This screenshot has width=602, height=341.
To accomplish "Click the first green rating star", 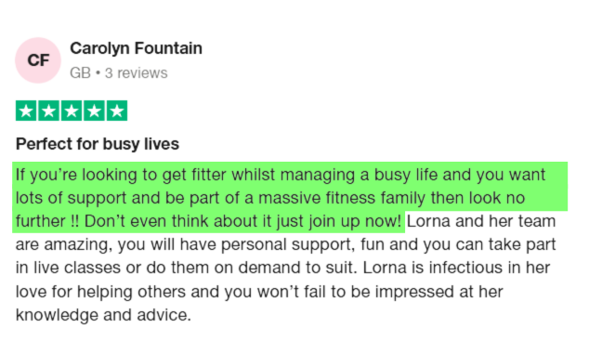I will point(26,111).
